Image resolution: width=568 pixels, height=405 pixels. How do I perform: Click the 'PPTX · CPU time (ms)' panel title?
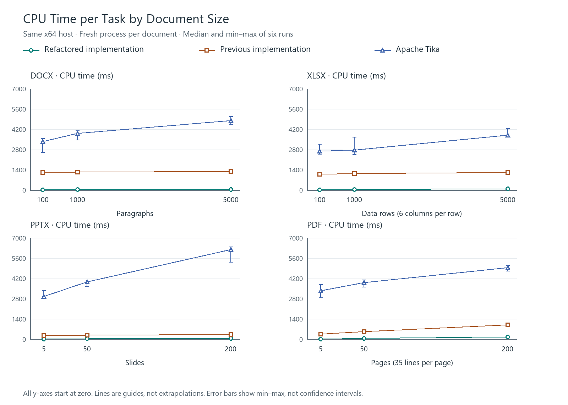click(70, 225)
